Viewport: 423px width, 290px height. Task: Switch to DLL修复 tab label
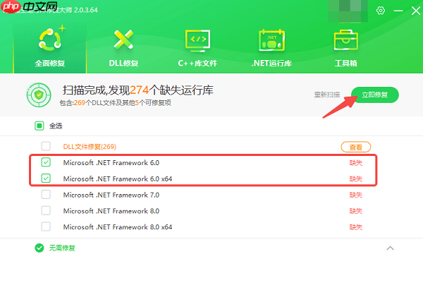pyautogui.click(x=123, y=64)
